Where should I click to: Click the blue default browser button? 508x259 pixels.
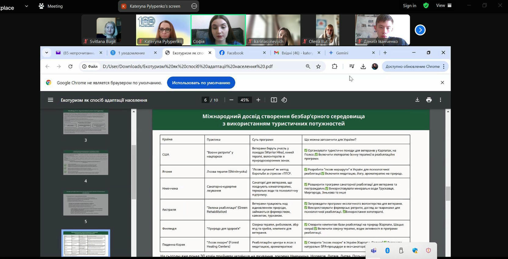pos(201,83)
